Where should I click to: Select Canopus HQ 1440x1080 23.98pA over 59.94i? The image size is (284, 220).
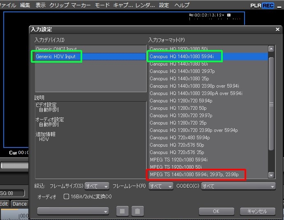[208, 93]
